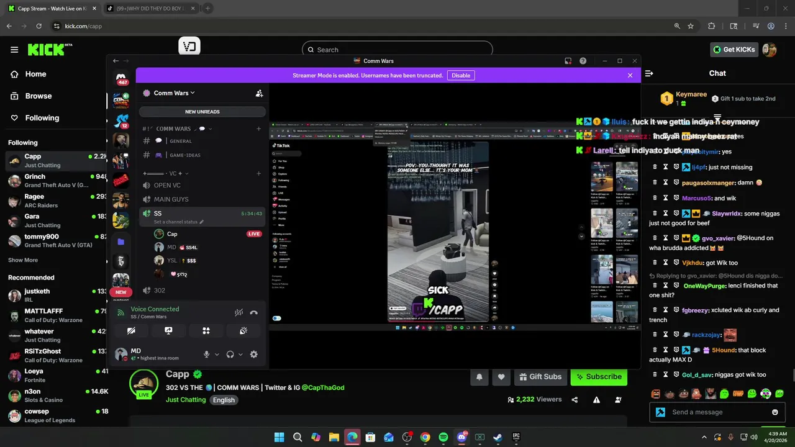
Task: Click delete trash icon on lj4pf message
Action: (655, 167)
